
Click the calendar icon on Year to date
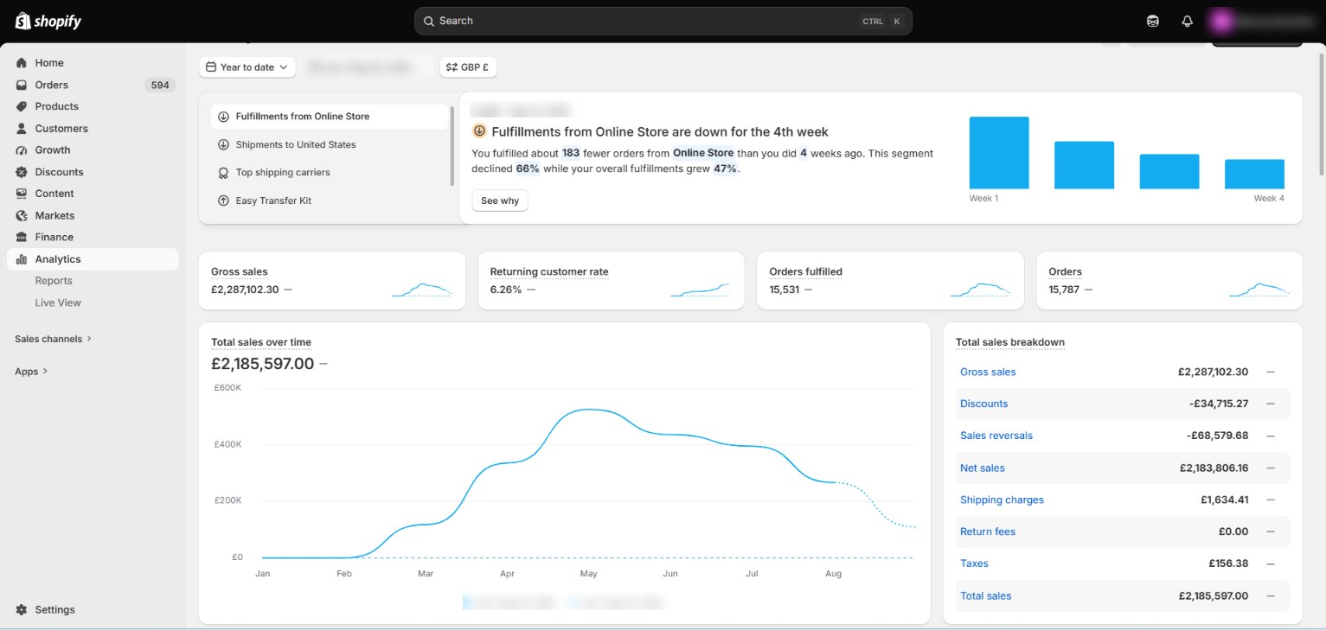pos(211,67)
